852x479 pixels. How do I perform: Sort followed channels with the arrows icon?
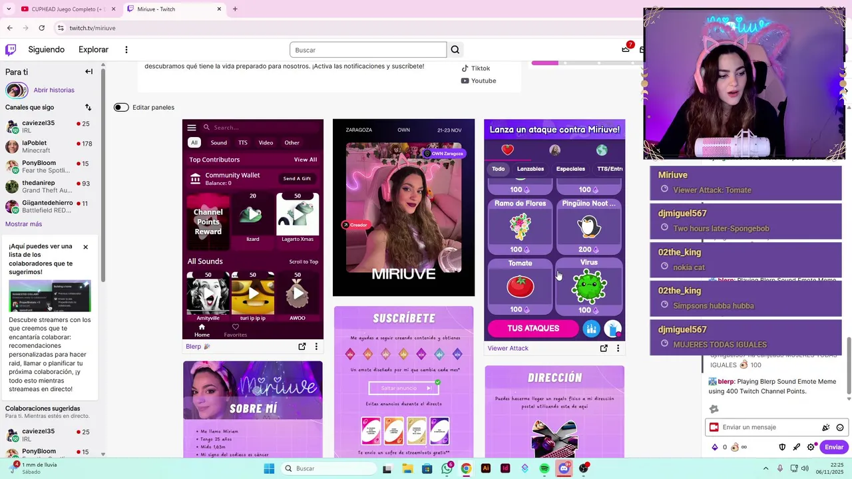pyautogui.click(x=88, y=107)
